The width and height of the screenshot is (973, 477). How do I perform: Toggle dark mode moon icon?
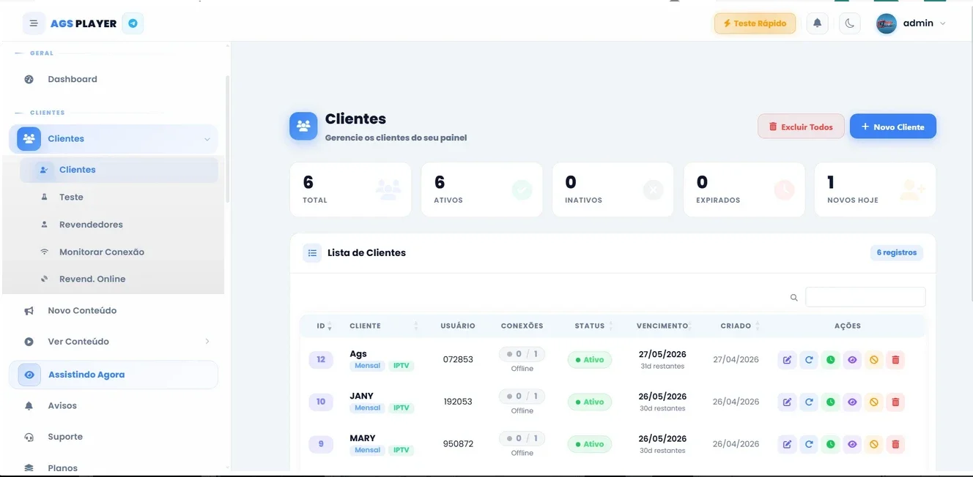click(849, 23)
